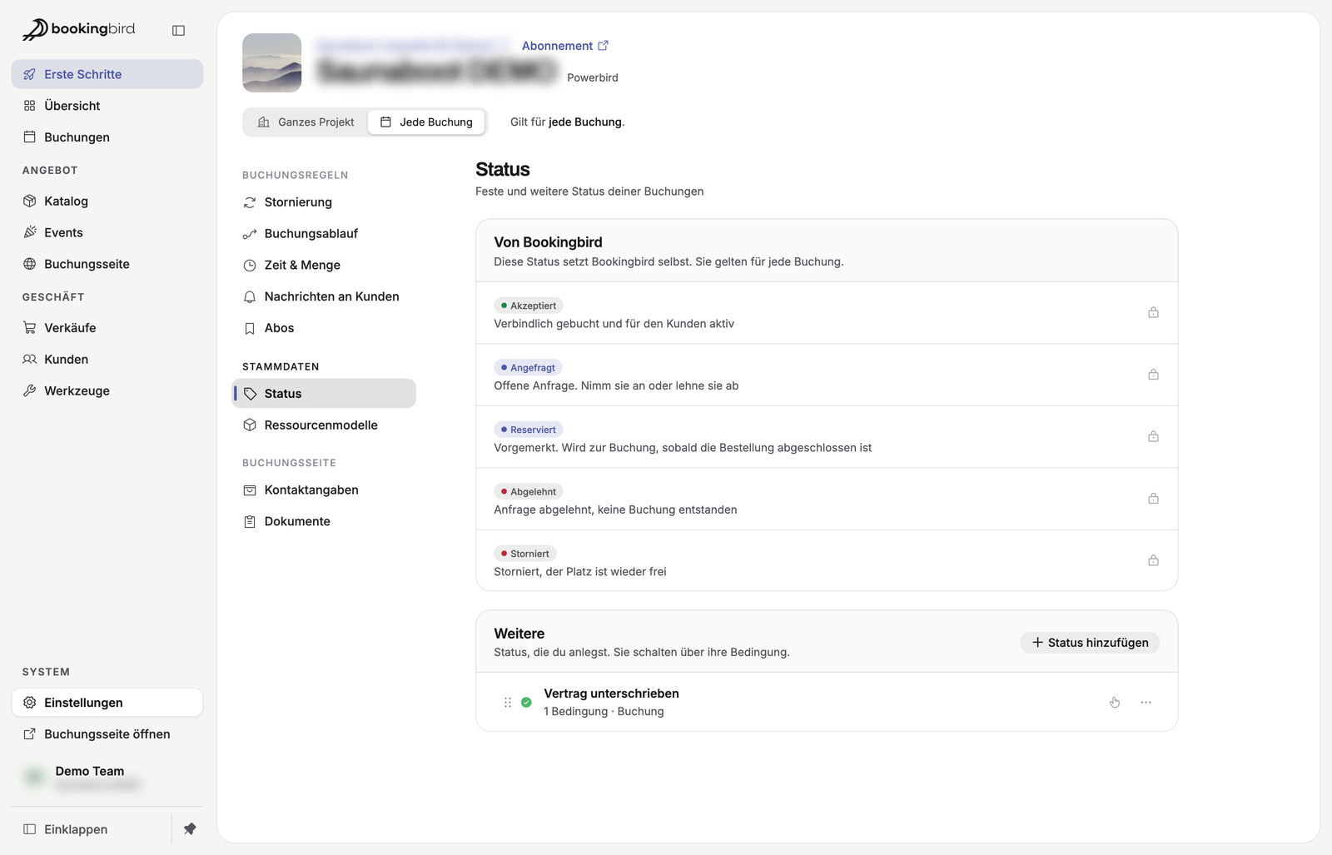Viewport: 1332px width, 855px height.
Task: Open Einstellungen in System section
Action: coord(107,703)
